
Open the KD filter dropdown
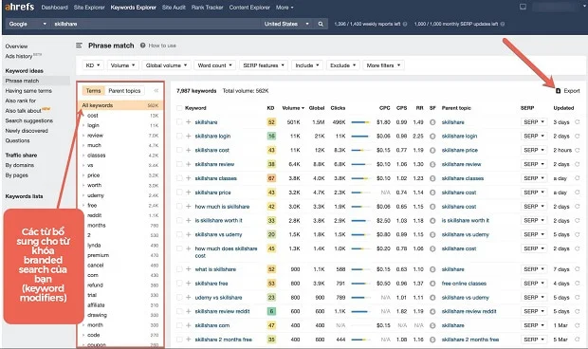click(x=93, y=65)
